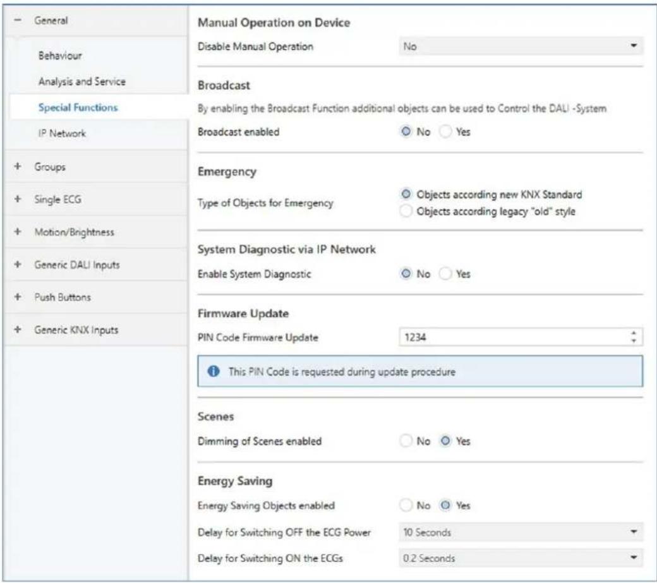
Task: Choose Objects according new KNX Standard
Action: [x=406, y=195]
